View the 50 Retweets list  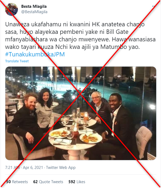[17, 182]
